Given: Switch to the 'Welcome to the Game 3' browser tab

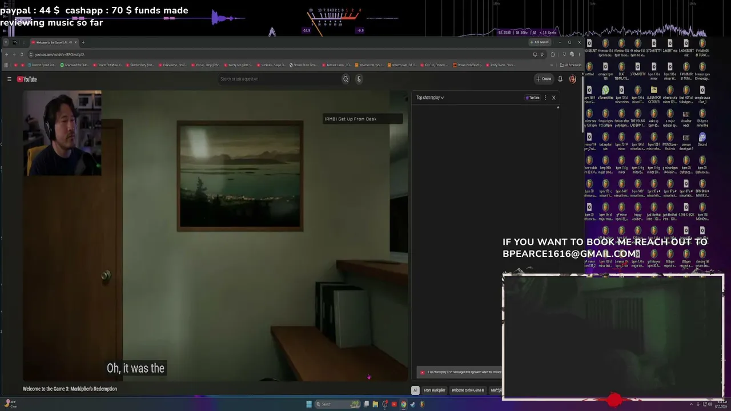Looking at the screenshot, I should 53,42.
